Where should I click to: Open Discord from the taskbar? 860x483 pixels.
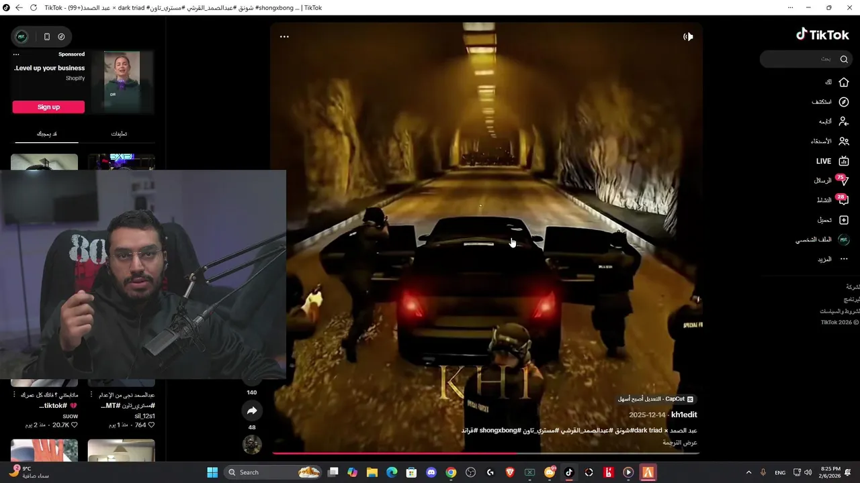(431, 472)
